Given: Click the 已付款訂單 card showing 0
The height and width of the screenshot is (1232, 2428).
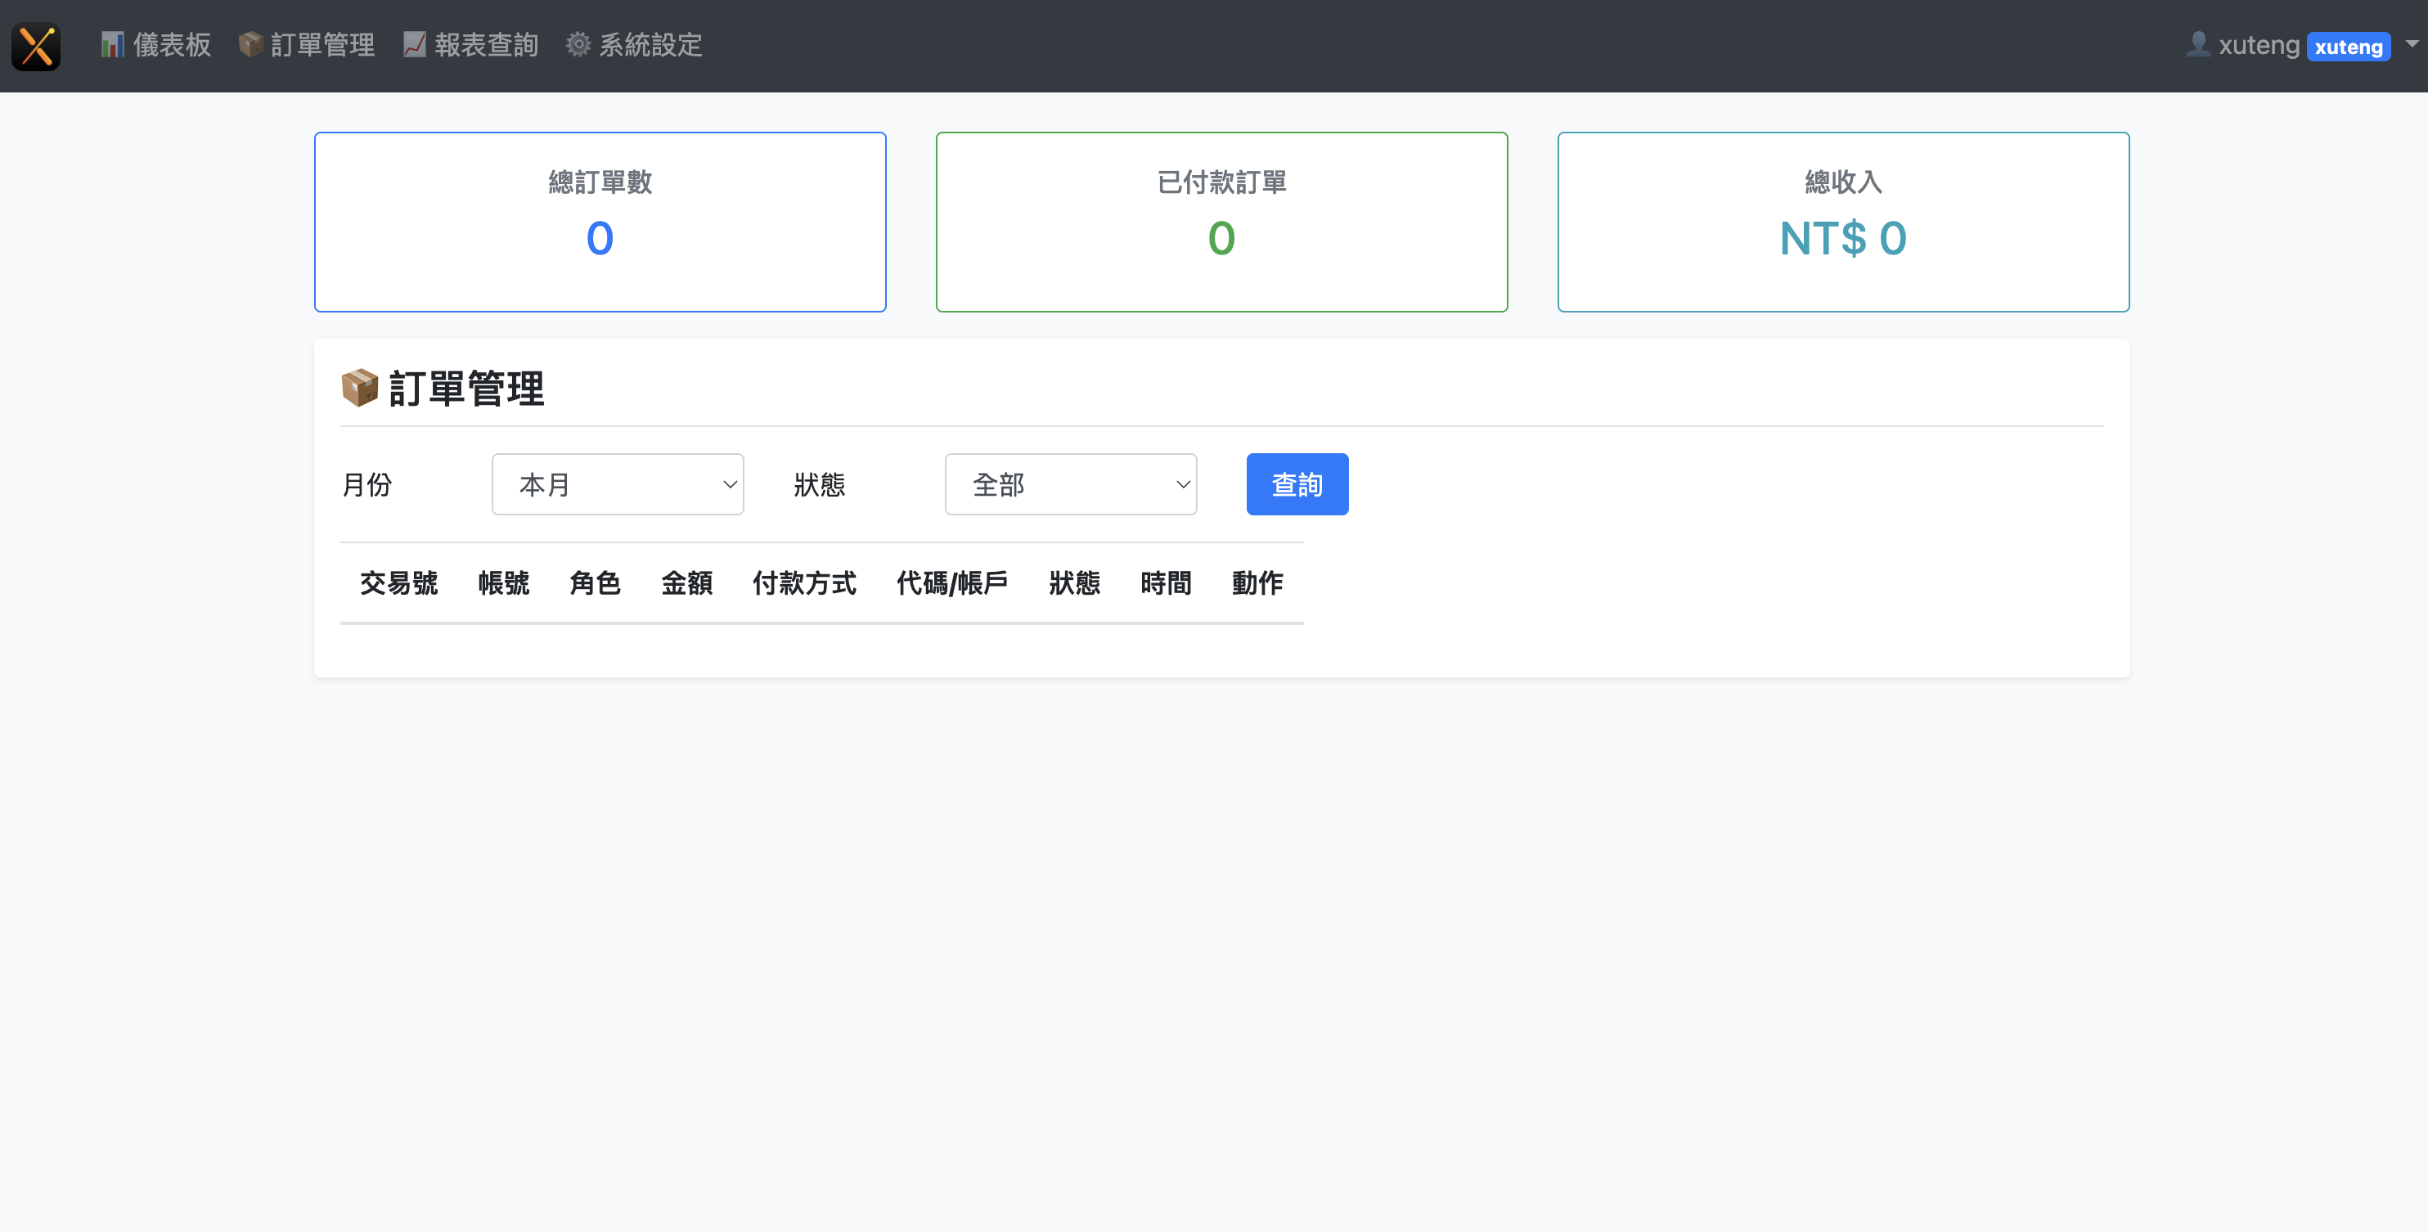Looking at the screenshot, I should point(1221,222).
